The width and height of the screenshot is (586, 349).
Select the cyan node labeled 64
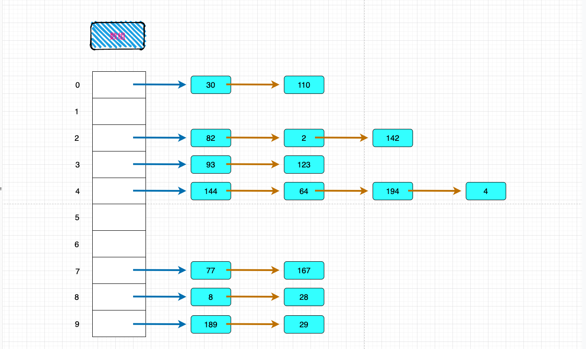pyautogui.click(x=304, y=191)
